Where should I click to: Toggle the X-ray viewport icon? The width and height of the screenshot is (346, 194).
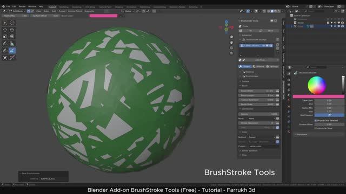264,11
